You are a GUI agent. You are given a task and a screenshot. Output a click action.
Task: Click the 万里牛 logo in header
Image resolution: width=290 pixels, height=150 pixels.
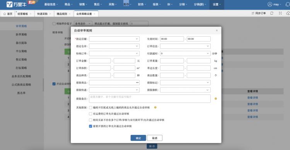point(16,4)
